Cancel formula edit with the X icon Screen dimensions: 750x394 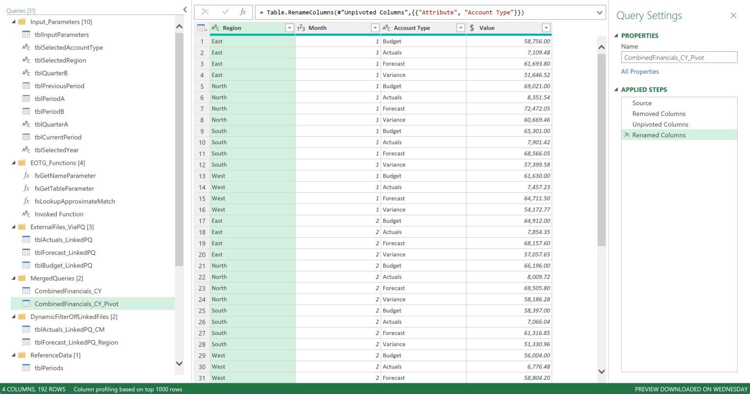pos(204,12)
